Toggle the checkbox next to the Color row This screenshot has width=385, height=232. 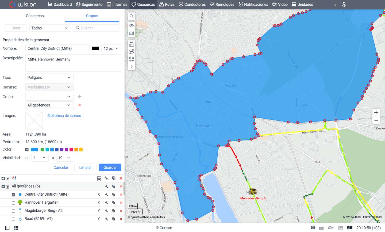click(27, 150)
